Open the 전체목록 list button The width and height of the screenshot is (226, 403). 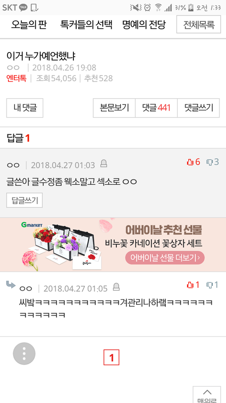click(x=199, y=25)
